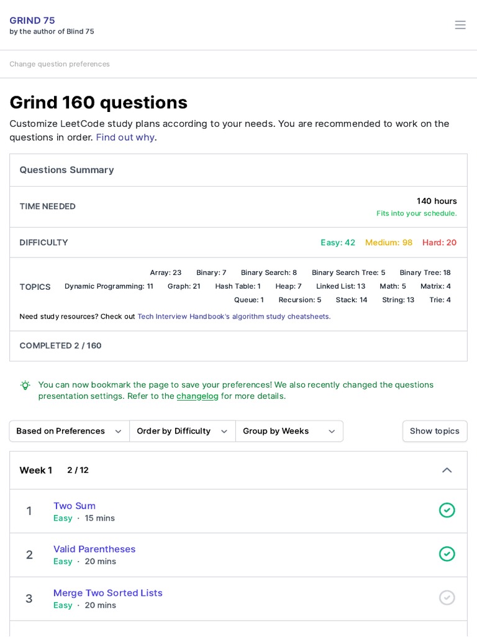
Task: Unmark Valid Parentheses as completed
Action: [447, 554]
